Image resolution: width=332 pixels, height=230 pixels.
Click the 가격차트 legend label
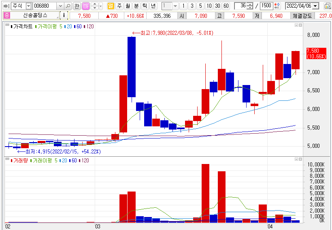[23, 26]
